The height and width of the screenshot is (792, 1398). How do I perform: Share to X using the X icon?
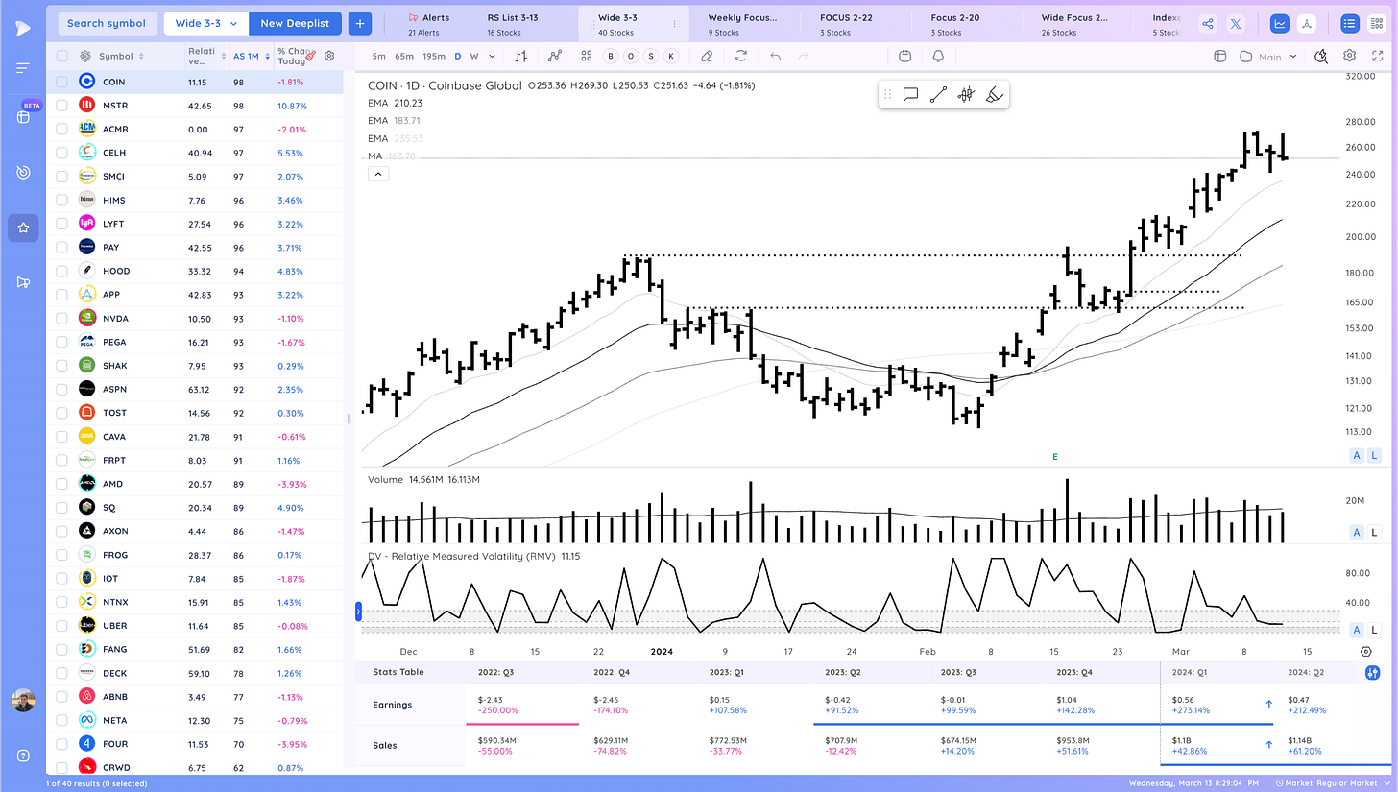click(x=1236, y=23)
